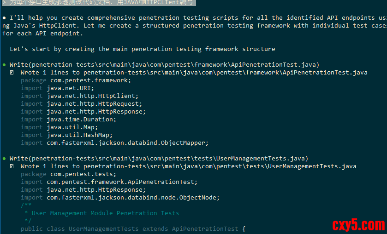
Task: Click the "User Management Module Penetration Tests" comment
Action: pos(105,213)
